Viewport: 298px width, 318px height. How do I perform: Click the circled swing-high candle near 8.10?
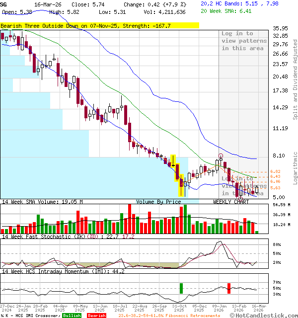[220, 162]
